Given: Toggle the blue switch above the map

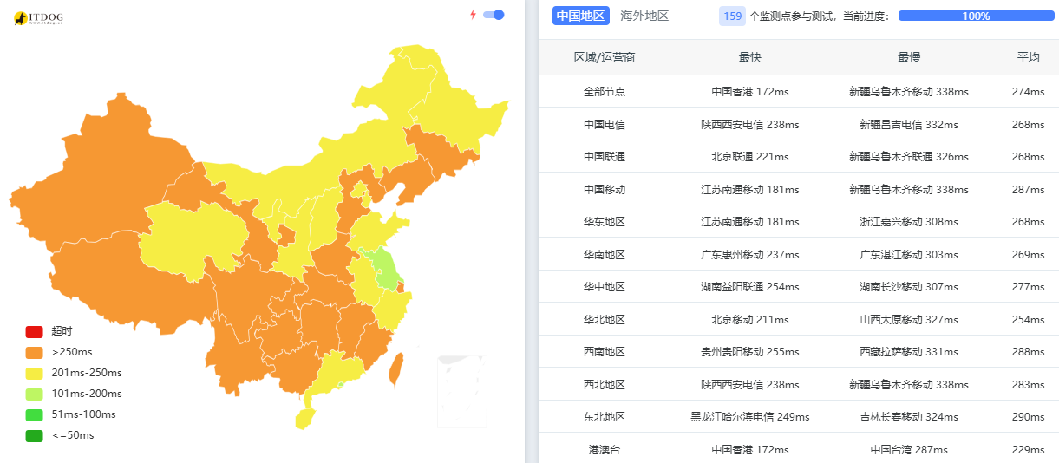Looking at the screenshot, I should [x=494, y=15].
